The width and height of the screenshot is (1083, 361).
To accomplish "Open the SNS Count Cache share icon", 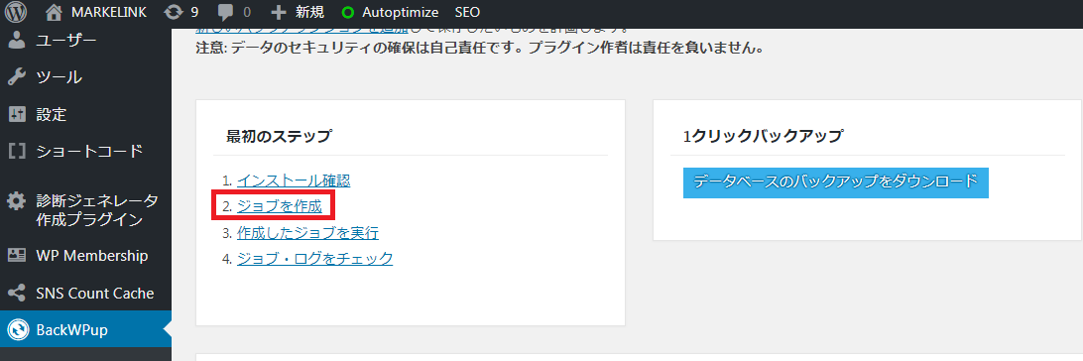I will coord(17,294).
